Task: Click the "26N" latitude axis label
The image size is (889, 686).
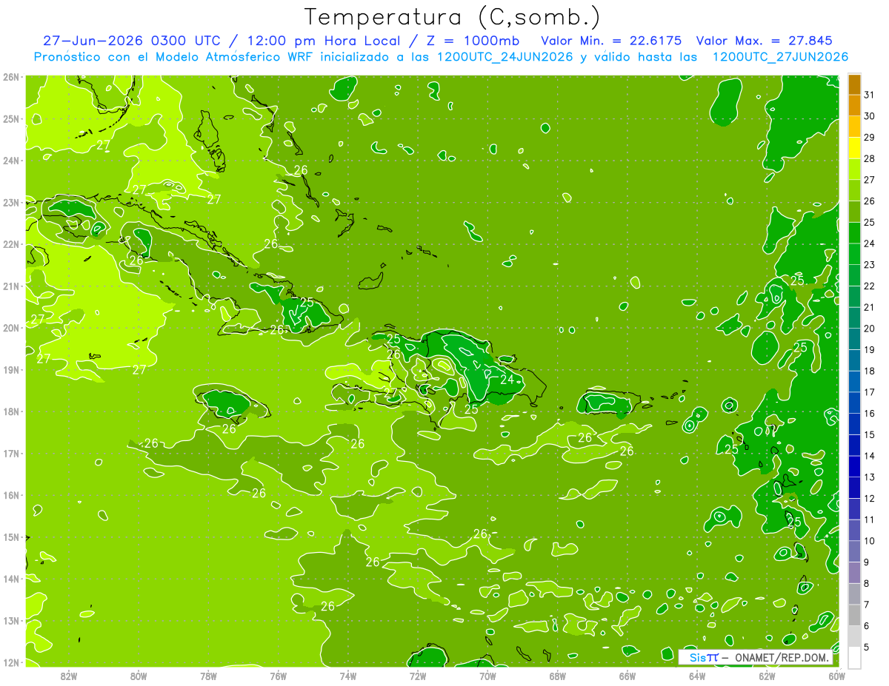Action: coord(10,77)
